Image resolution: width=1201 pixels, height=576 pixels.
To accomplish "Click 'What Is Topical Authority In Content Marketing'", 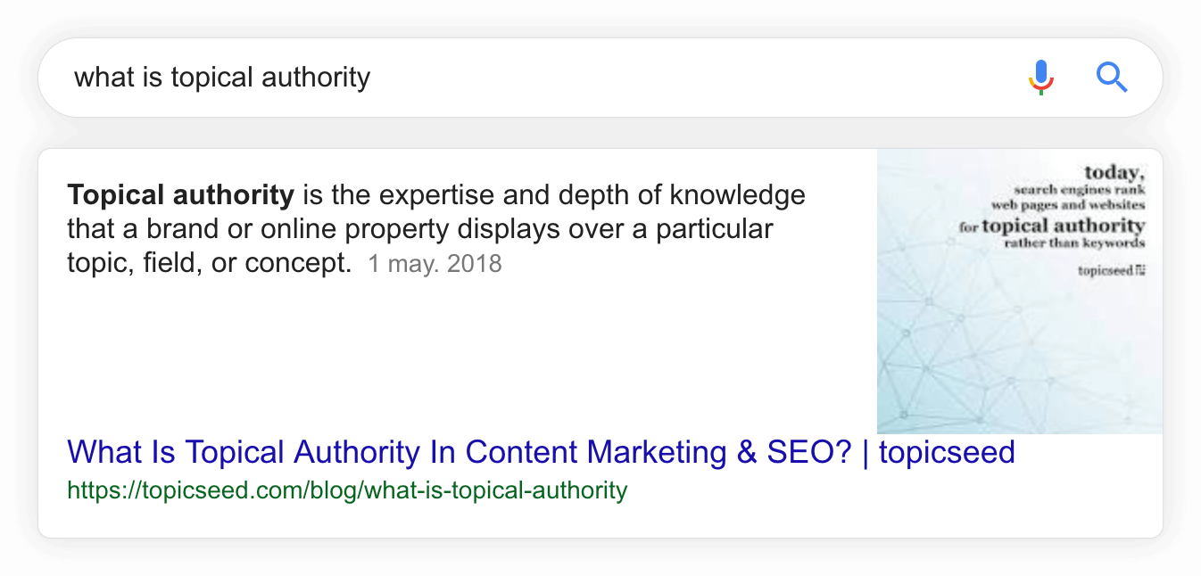I will [x=540, y=452].
